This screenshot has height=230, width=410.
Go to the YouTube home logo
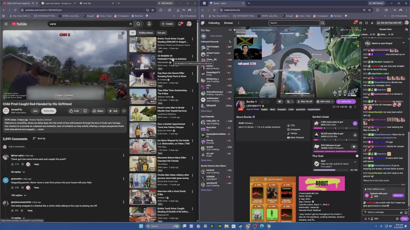point(19,24)
